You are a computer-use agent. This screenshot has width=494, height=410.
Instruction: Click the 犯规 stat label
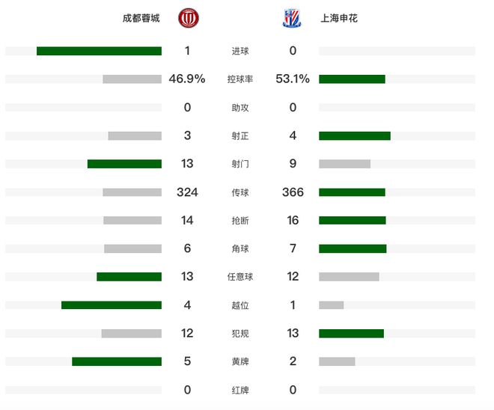240,333
